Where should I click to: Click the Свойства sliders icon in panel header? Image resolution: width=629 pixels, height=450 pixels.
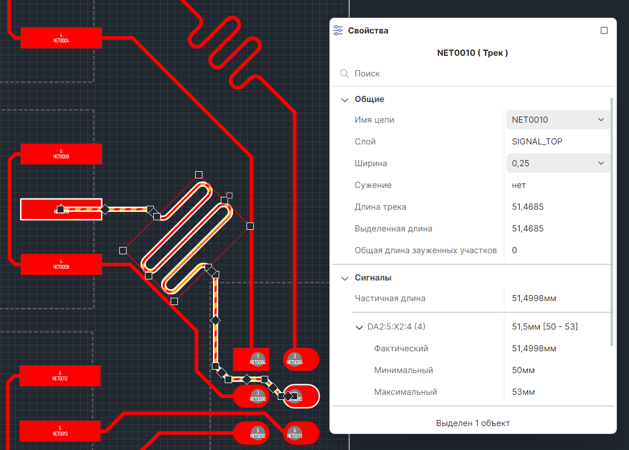(338, 31)
